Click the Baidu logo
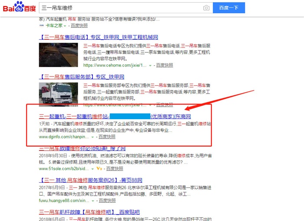Viewport: 304px width, 221px height. 19,7
